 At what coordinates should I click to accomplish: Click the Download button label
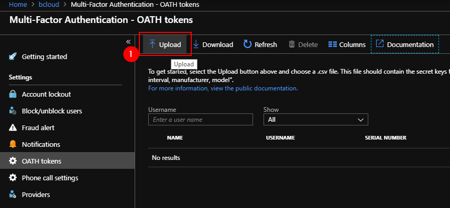pos(218,44)
